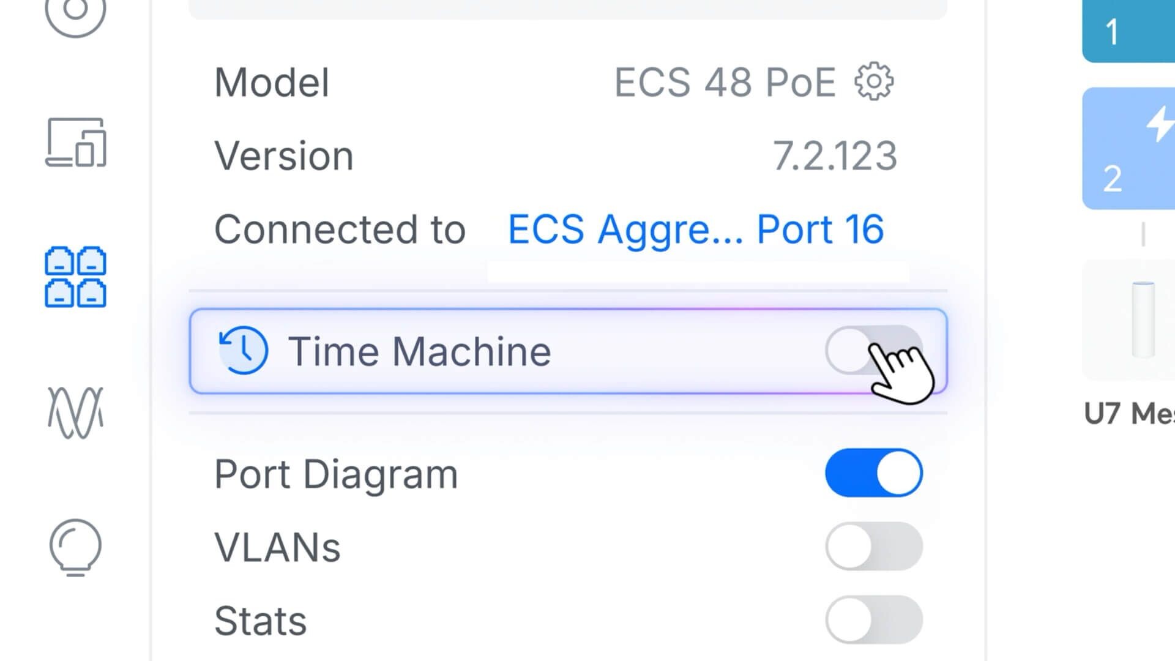This screenshot has width=1175, height=661.
Task: Click the Time Machine clock icon
Action: pyautogui.click(x=244, y=351)
